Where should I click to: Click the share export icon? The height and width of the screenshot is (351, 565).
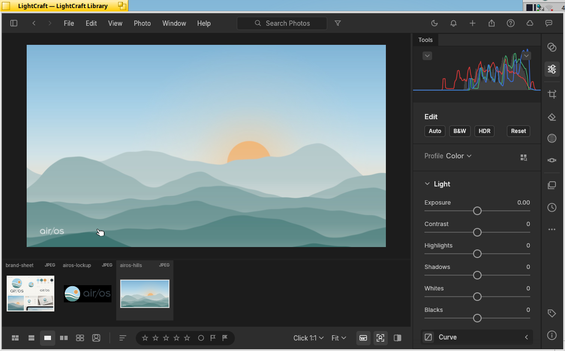(492, 23)
